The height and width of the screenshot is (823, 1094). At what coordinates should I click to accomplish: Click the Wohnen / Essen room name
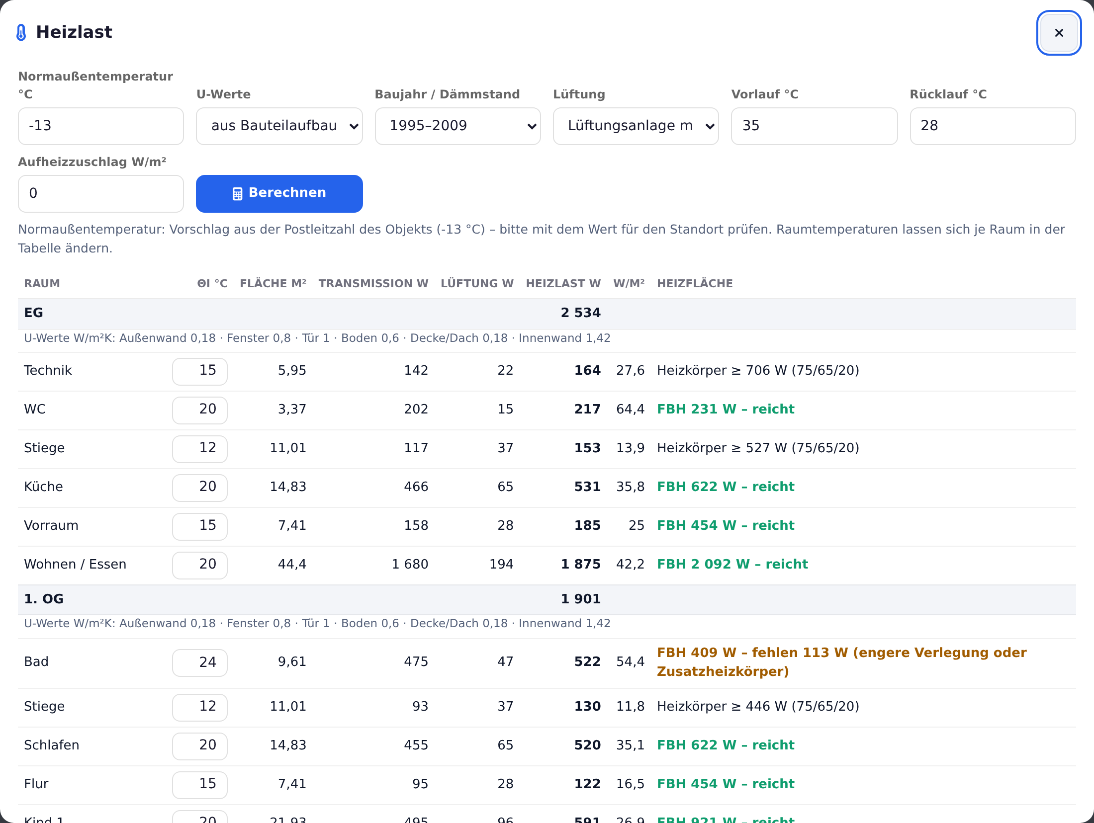click(75, 564)
